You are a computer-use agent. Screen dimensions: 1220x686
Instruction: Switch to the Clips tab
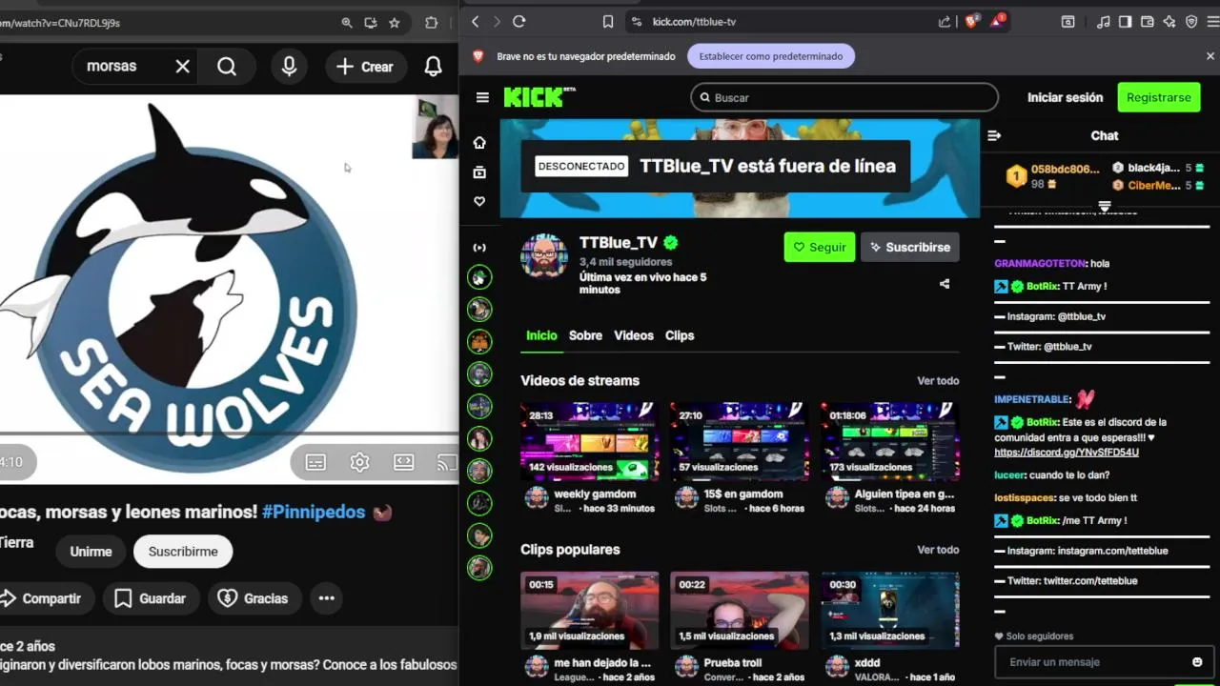[680, 335]
